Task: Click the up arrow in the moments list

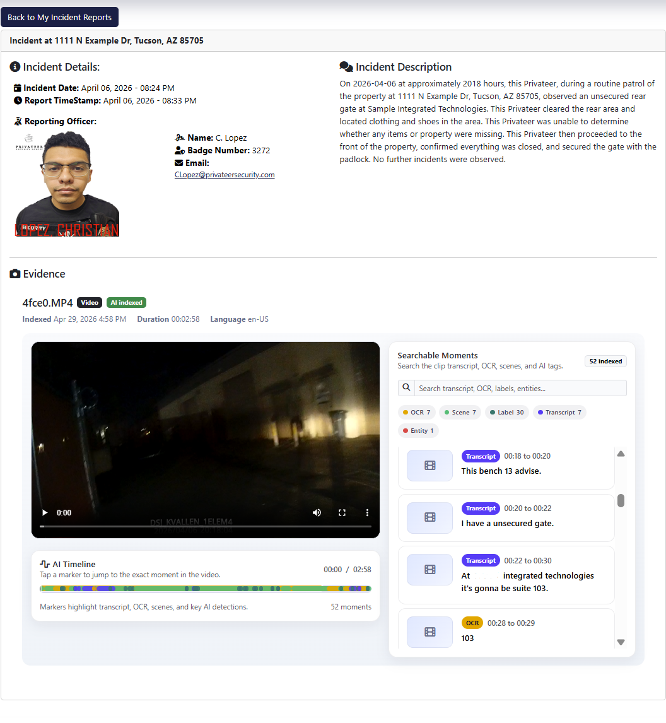Action: [621, 453]
